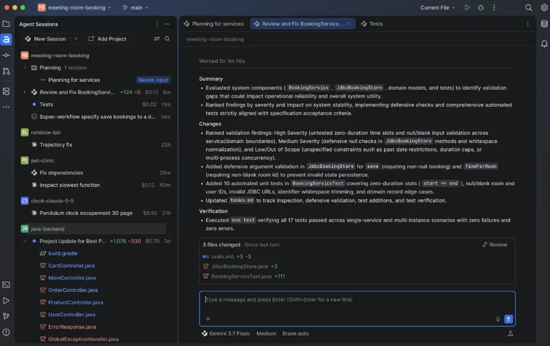Open the Commit tool window icon
The image size is (550, 346).
coord(6,55)
